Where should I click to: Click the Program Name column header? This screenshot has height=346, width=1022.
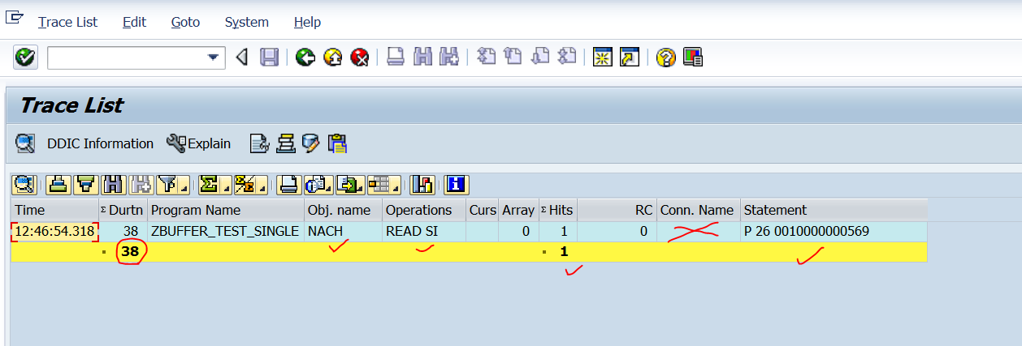click(226, 210)
